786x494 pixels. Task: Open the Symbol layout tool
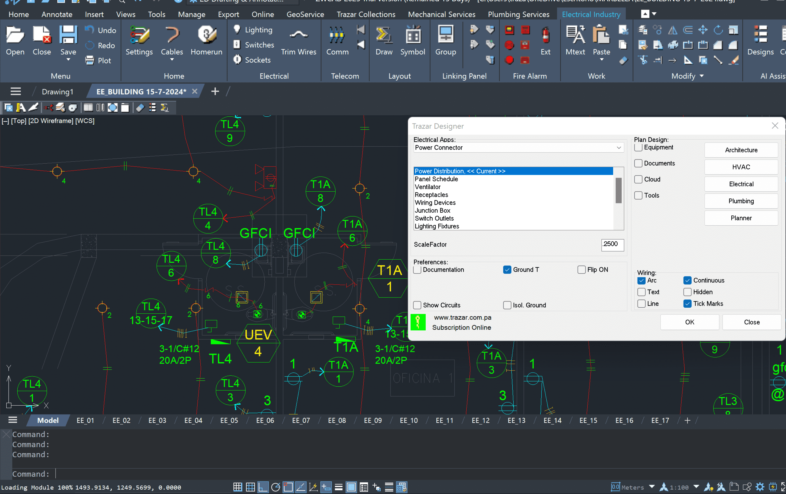click(413, 41)
